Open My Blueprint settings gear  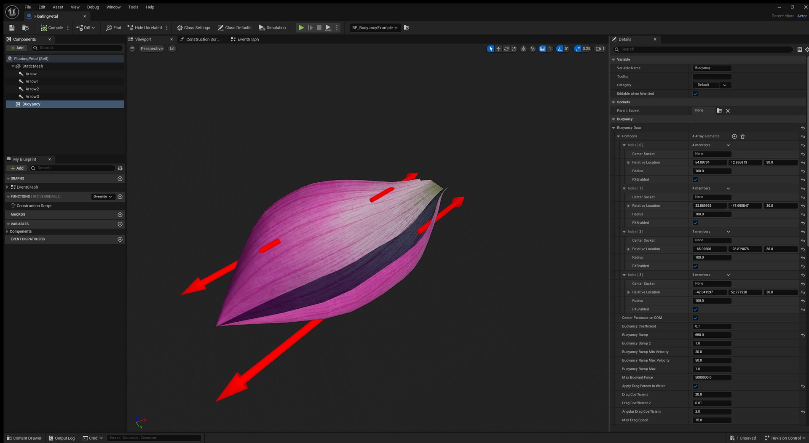point(120,168)
